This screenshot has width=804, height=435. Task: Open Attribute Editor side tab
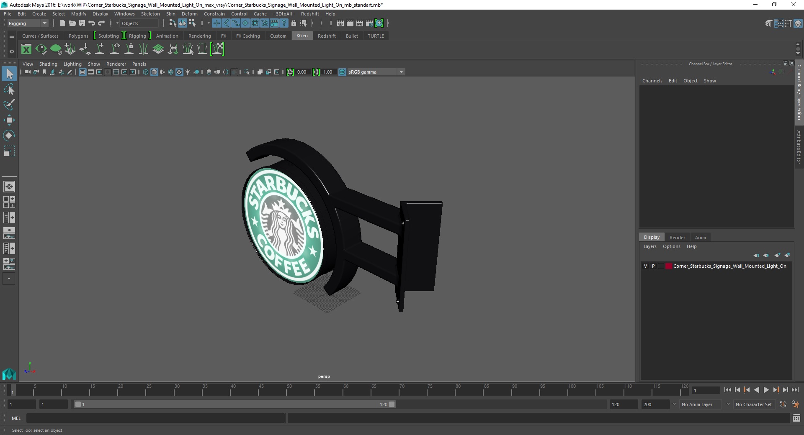[799, 147]
